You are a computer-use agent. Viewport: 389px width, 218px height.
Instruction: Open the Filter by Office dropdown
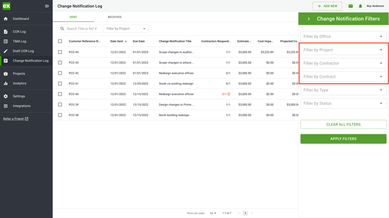pos(343,37)
